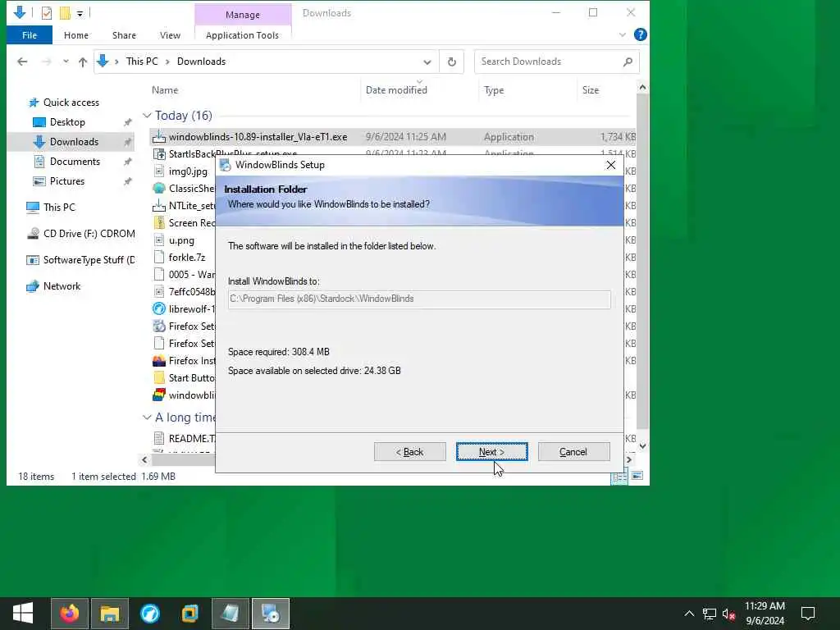
Task: Expand the ribbon chevron
Action: [622, 34]
